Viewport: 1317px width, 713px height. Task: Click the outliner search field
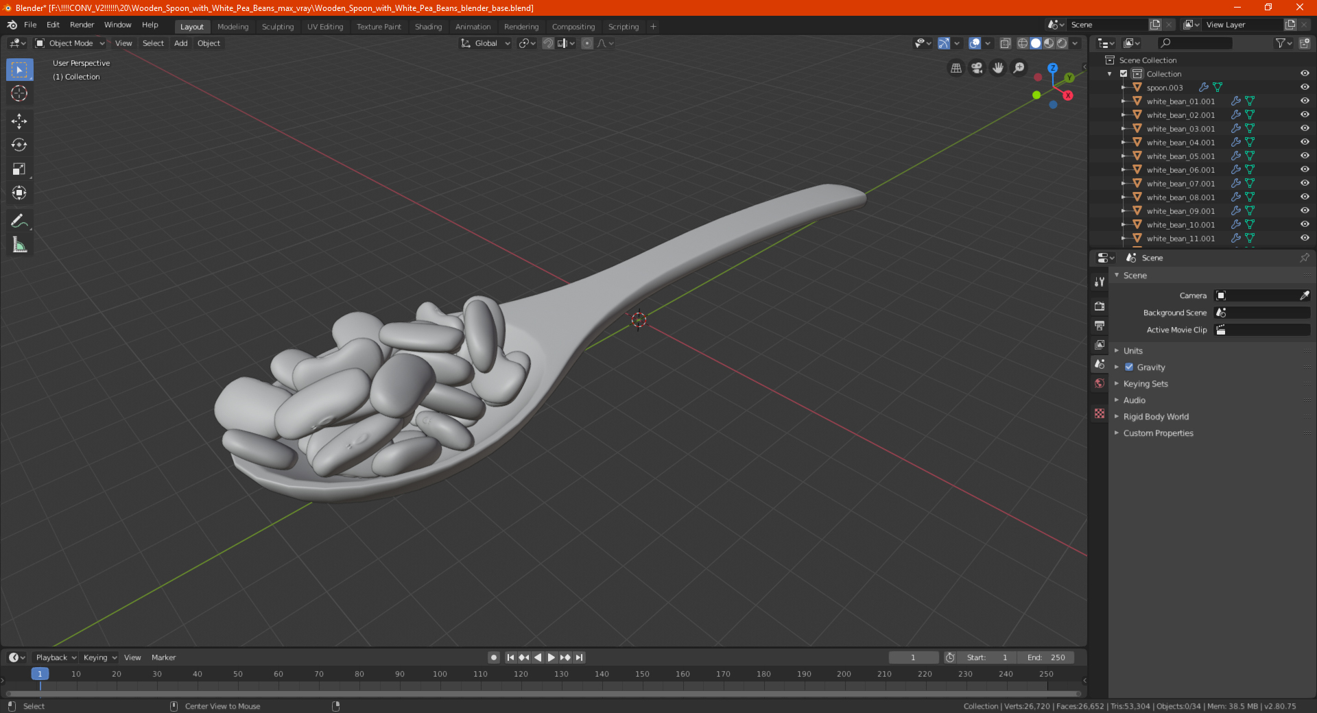(x=1195, y=43)
